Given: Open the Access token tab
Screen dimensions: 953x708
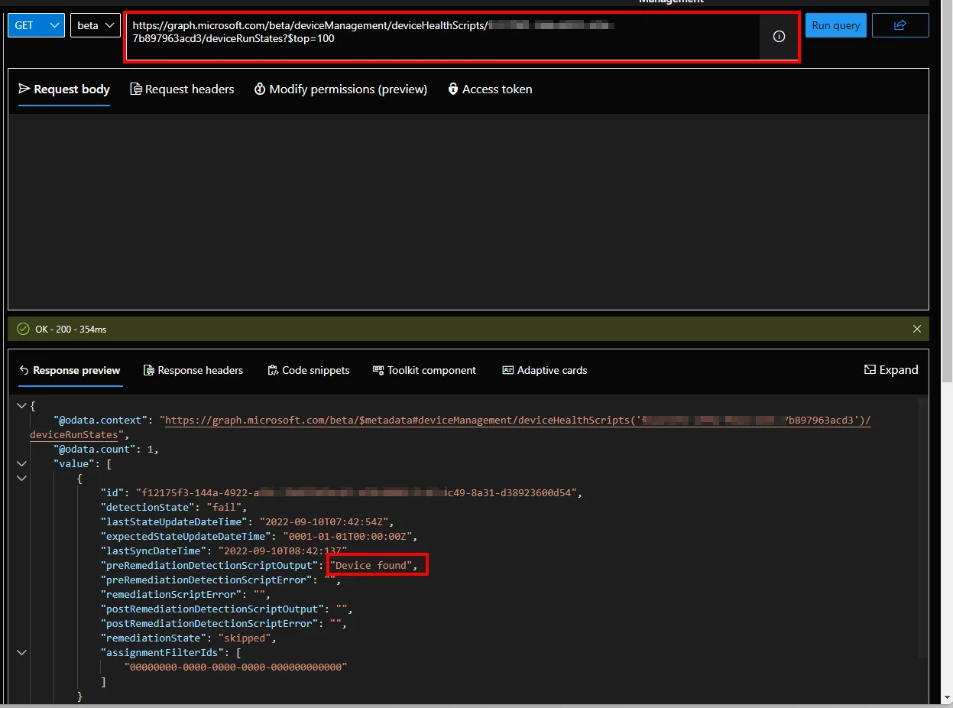Looking at the screenshot, I should (490, 89).
